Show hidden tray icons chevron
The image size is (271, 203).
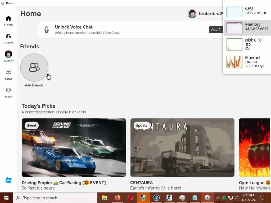[218, 198]
